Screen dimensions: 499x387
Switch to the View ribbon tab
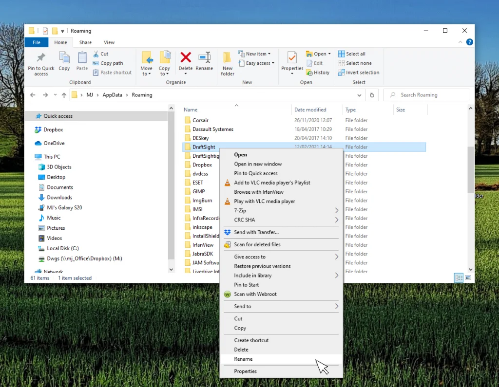(109, 42)
